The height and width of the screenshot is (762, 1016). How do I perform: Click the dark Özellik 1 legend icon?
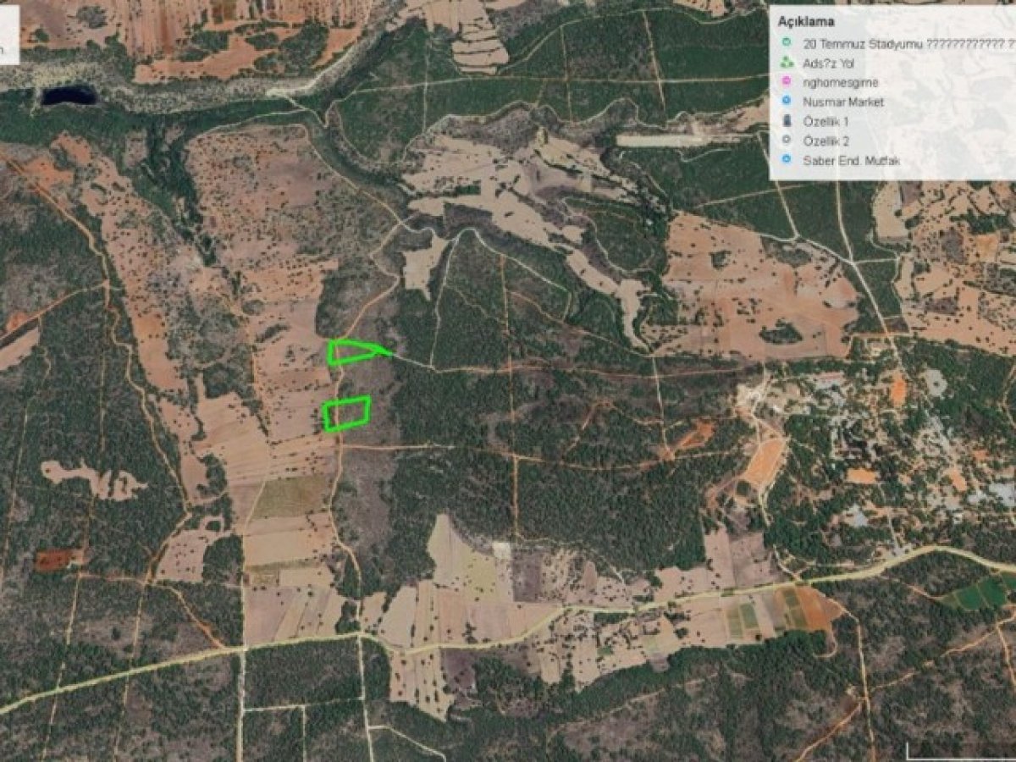(787, 121)
